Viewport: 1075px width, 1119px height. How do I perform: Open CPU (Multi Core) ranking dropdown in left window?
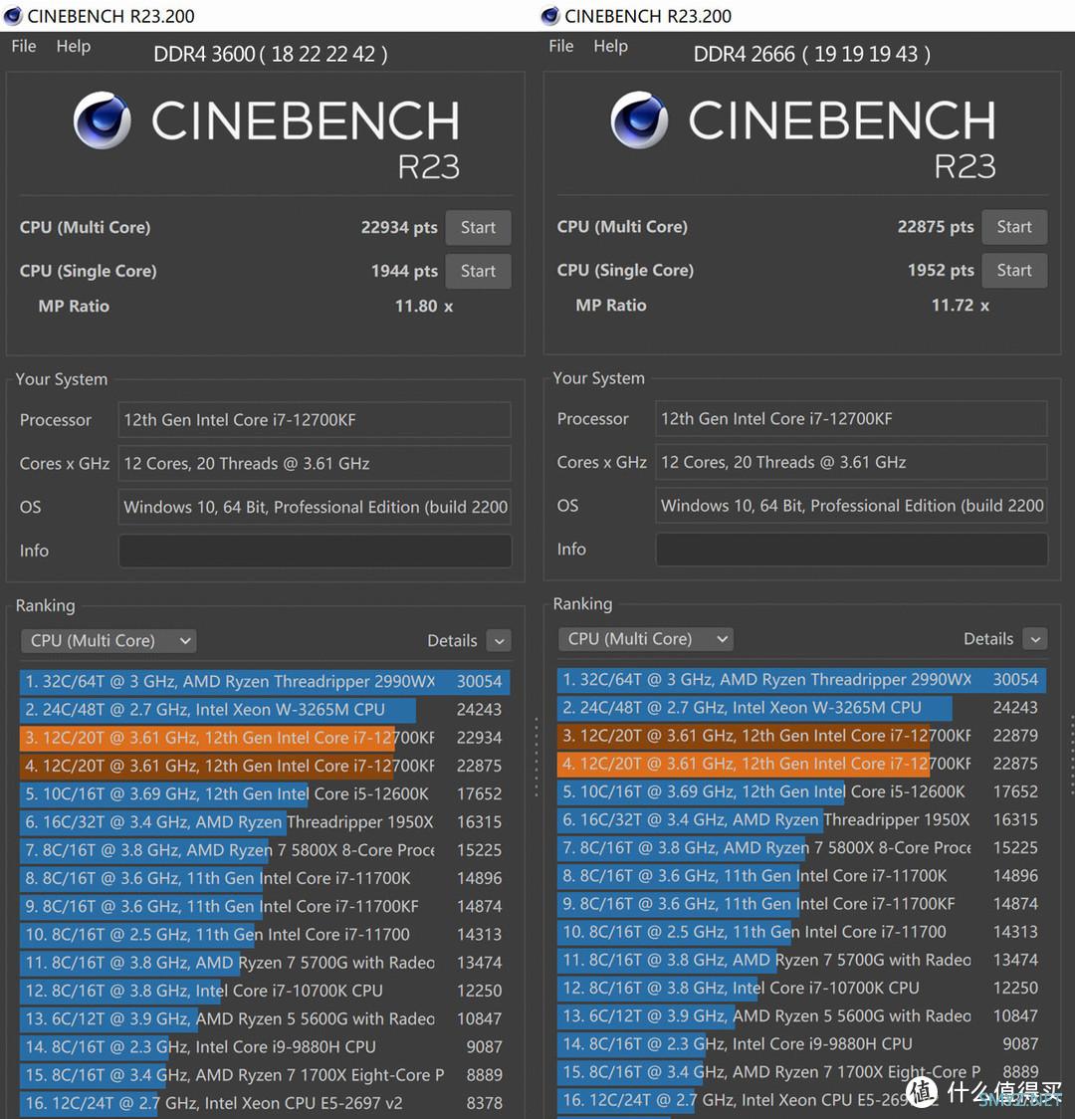108,641
